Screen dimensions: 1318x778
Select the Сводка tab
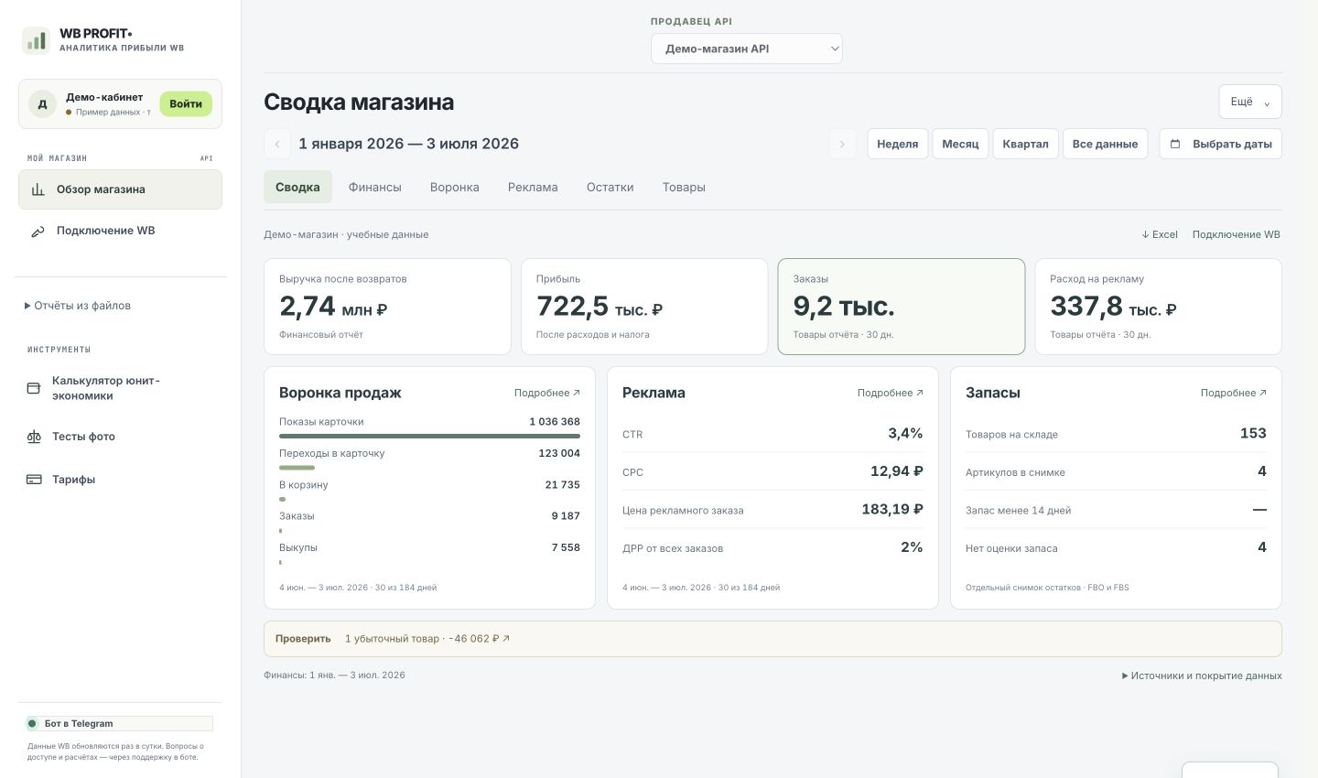pyautogui.click(x=297, y=187)
